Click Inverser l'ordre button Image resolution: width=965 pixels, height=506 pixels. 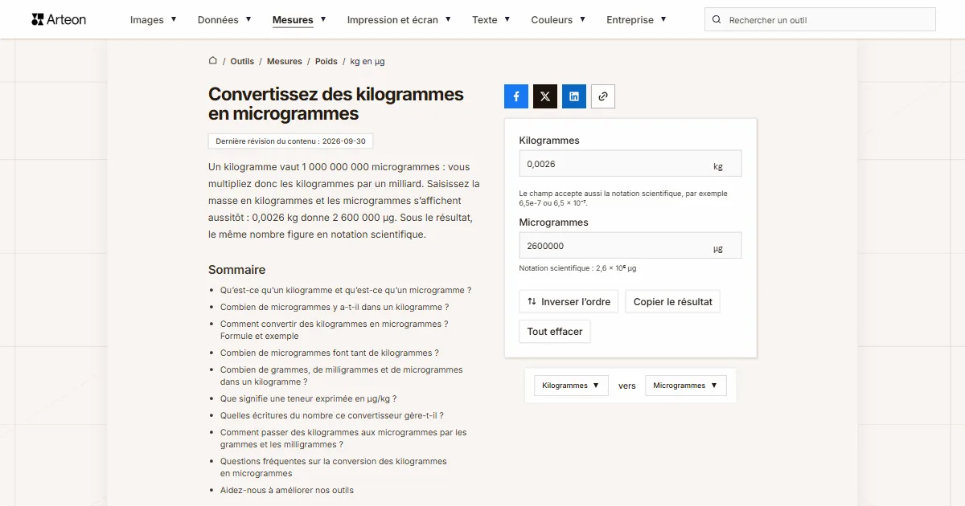tap(569, 302)
